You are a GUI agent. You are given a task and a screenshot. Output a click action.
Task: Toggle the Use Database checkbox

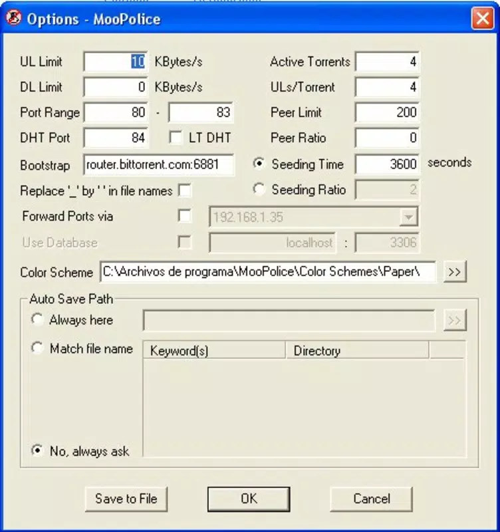coord(185,242)
